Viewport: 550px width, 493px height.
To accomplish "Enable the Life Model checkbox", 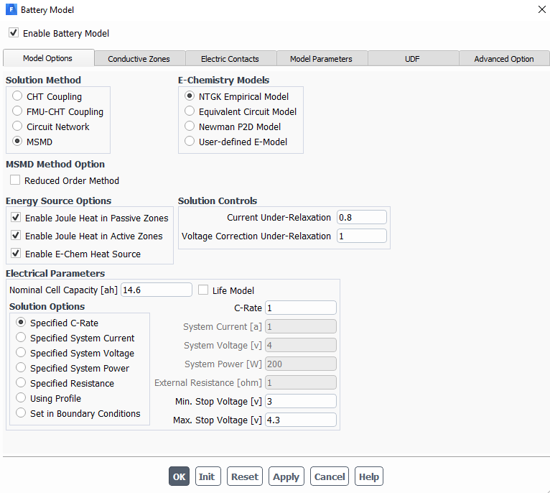I will point(203,290).
